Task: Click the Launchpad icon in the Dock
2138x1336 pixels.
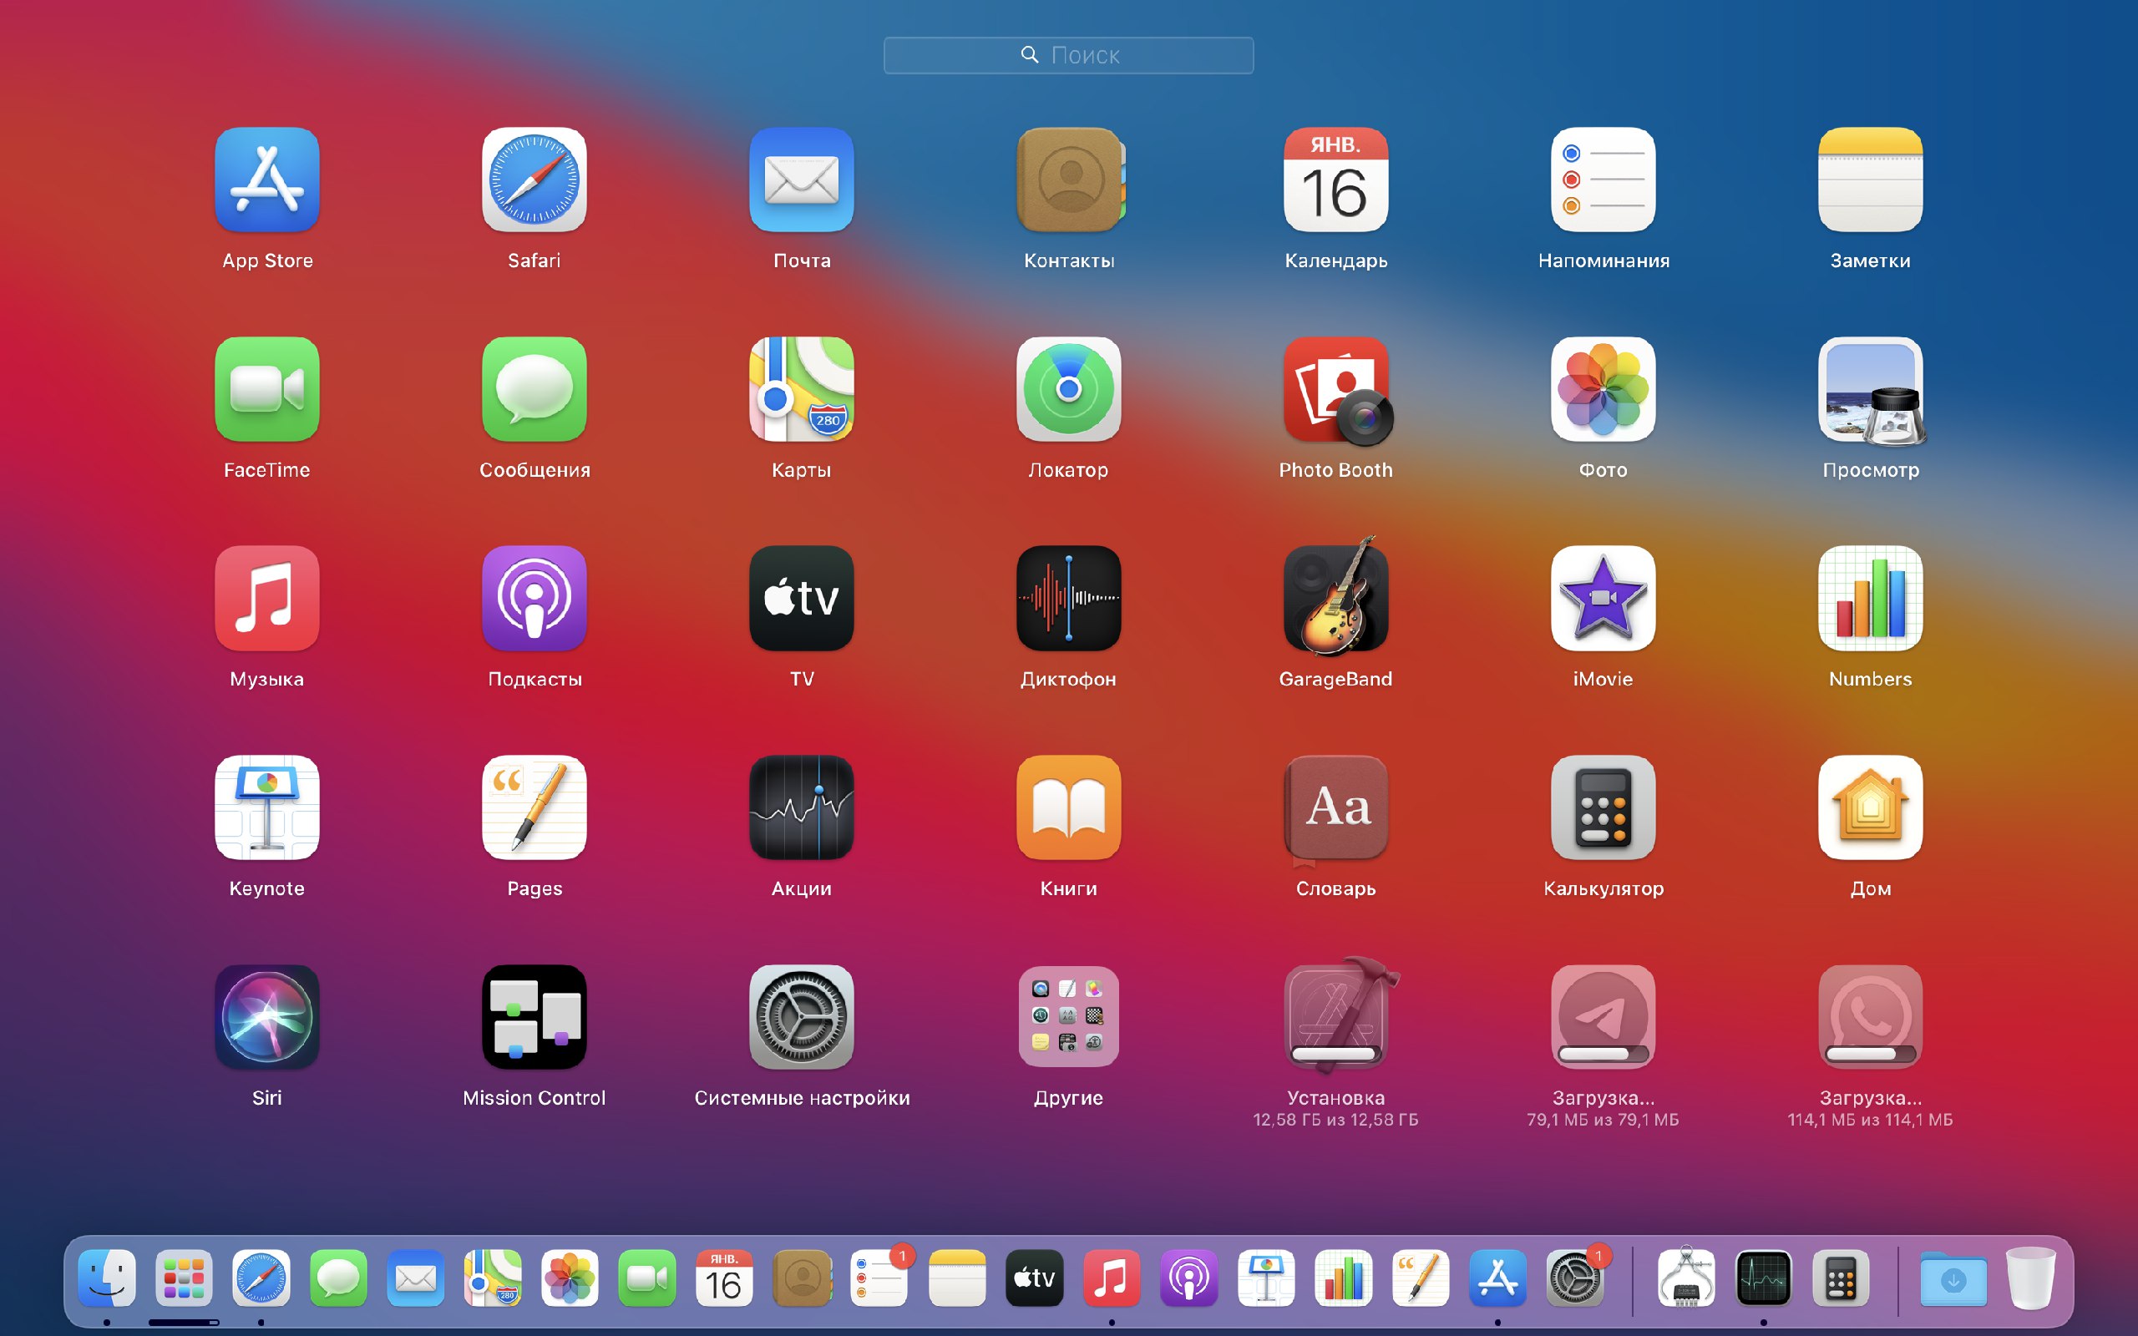Action: [184, 1278]
